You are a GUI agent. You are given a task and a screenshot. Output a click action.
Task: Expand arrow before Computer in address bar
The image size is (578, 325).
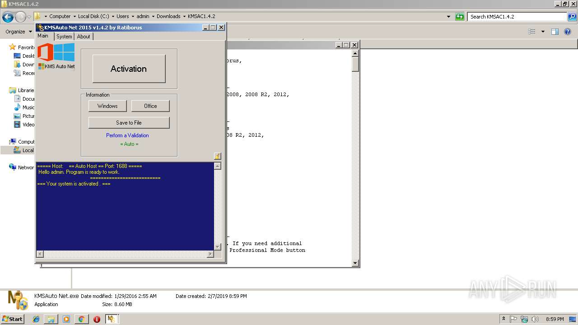coord(46,16)
